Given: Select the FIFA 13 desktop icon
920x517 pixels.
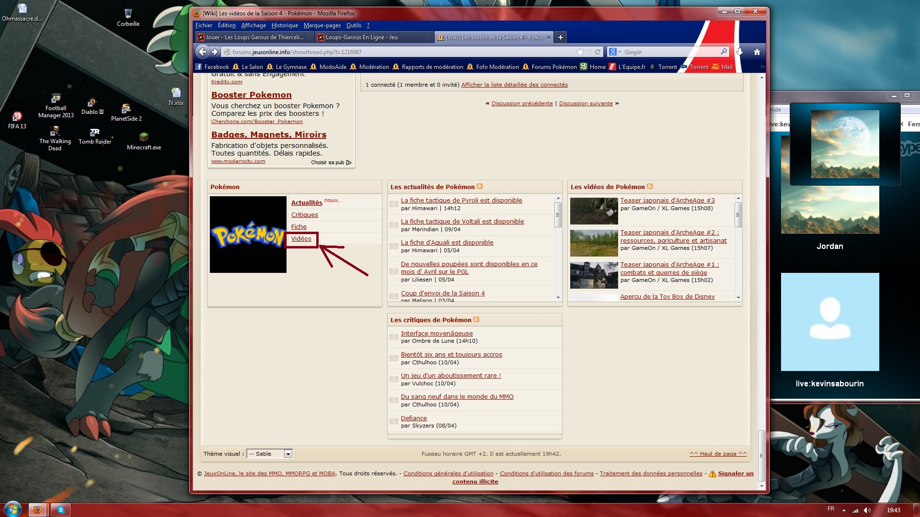Looking at the screenshot, I should click(x=17, y=120).
